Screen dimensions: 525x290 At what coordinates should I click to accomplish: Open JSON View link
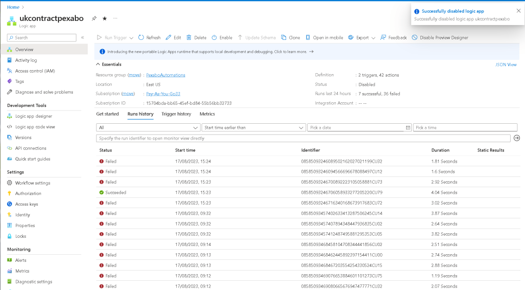(x=506, y=64)
